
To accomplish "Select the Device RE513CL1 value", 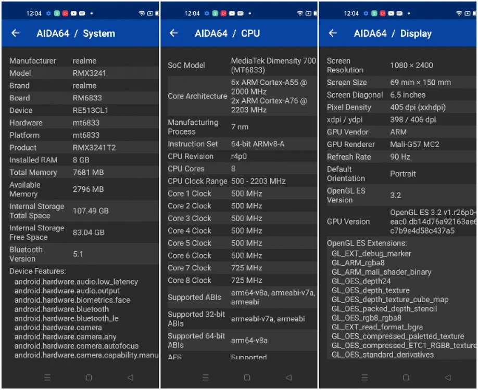I will click(90, 110).
